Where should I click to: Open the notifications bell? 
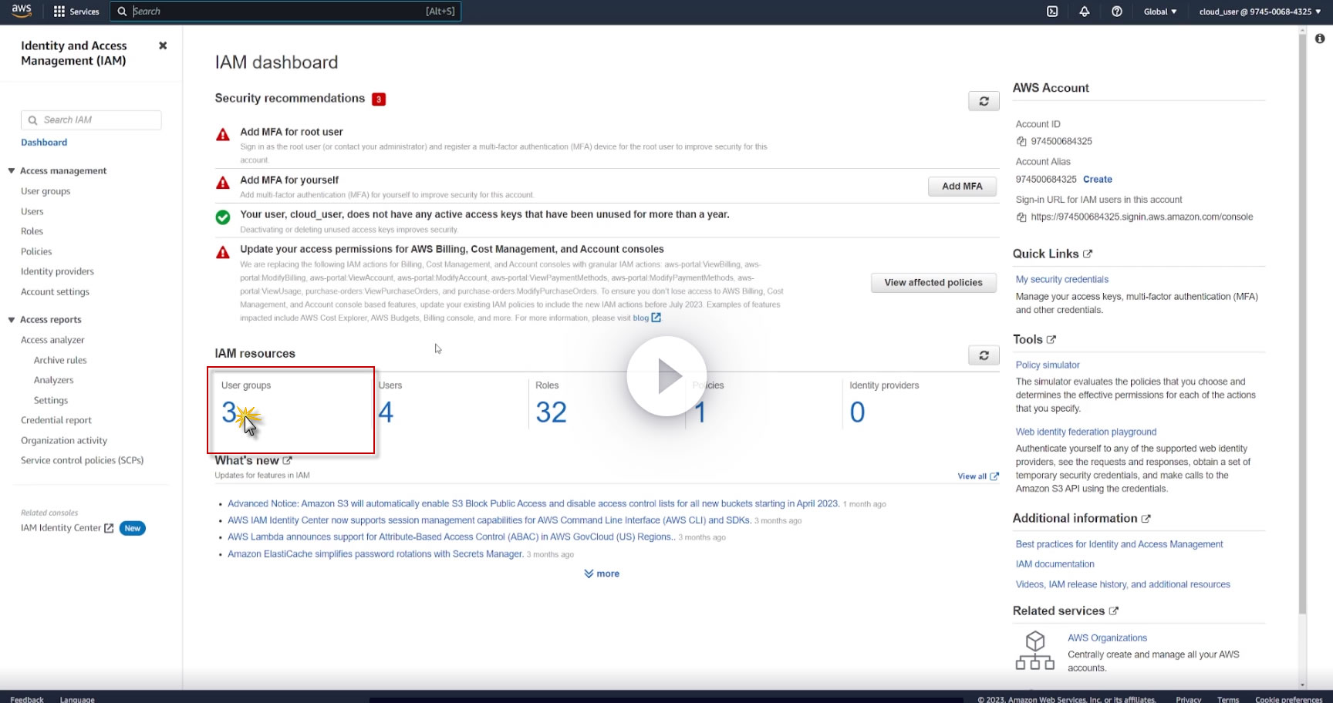pos(1085,12)
